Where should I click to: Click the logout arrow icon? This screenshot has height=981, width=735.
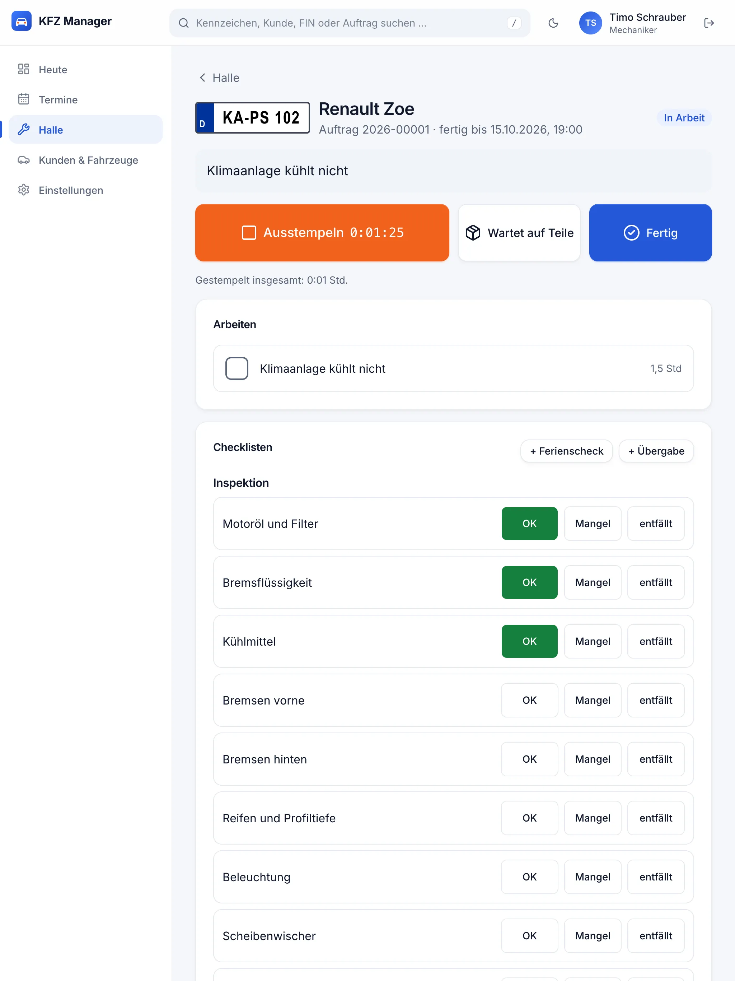point(709,23)
